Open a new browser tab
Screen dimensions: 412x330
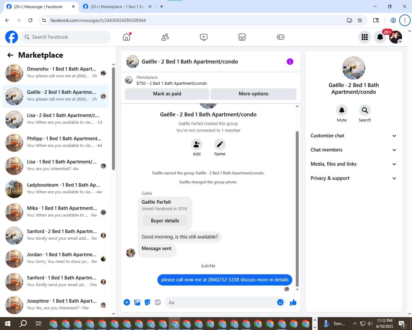(x=162, y=6)
